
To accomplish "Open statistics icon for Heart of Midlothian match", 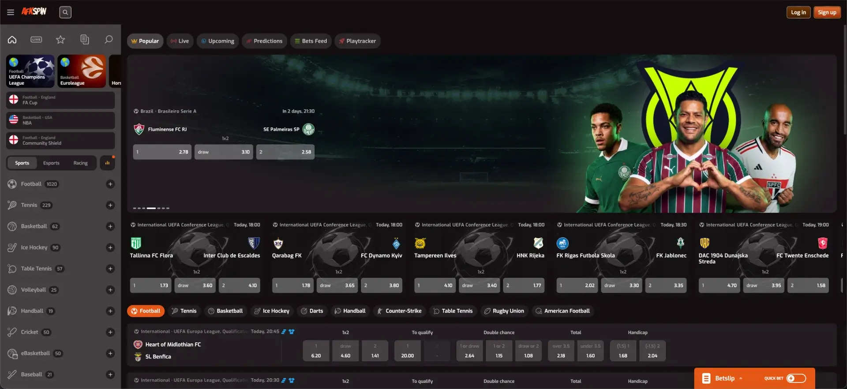I will (284, 332).
